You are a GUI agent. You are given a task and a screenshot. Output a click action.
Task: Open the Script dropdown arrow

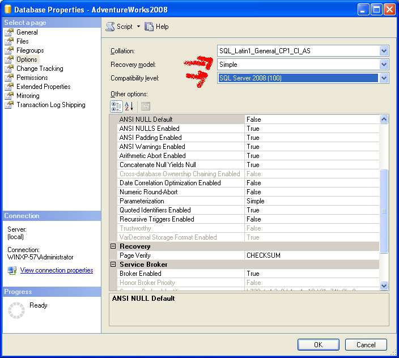point(138,27)
